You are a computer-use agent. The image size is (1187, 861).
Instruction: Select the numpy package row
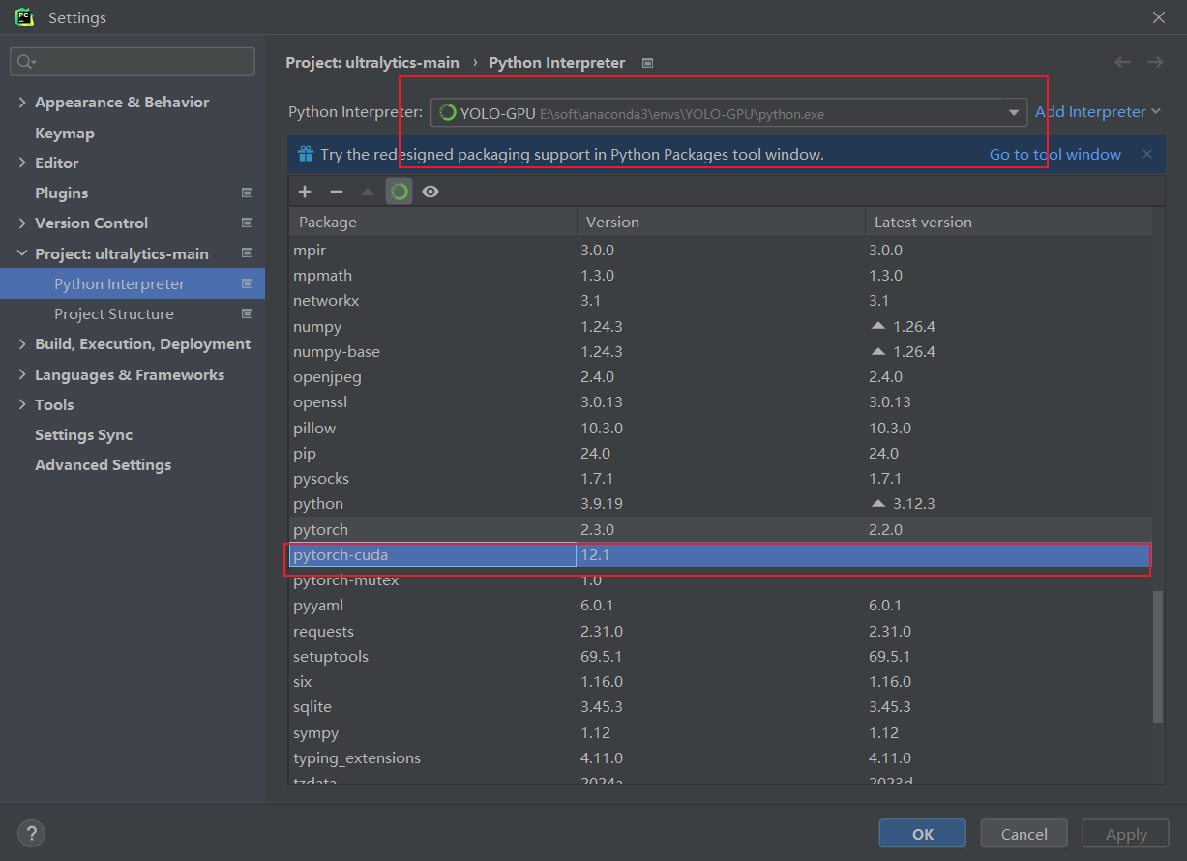coord(721,326)
